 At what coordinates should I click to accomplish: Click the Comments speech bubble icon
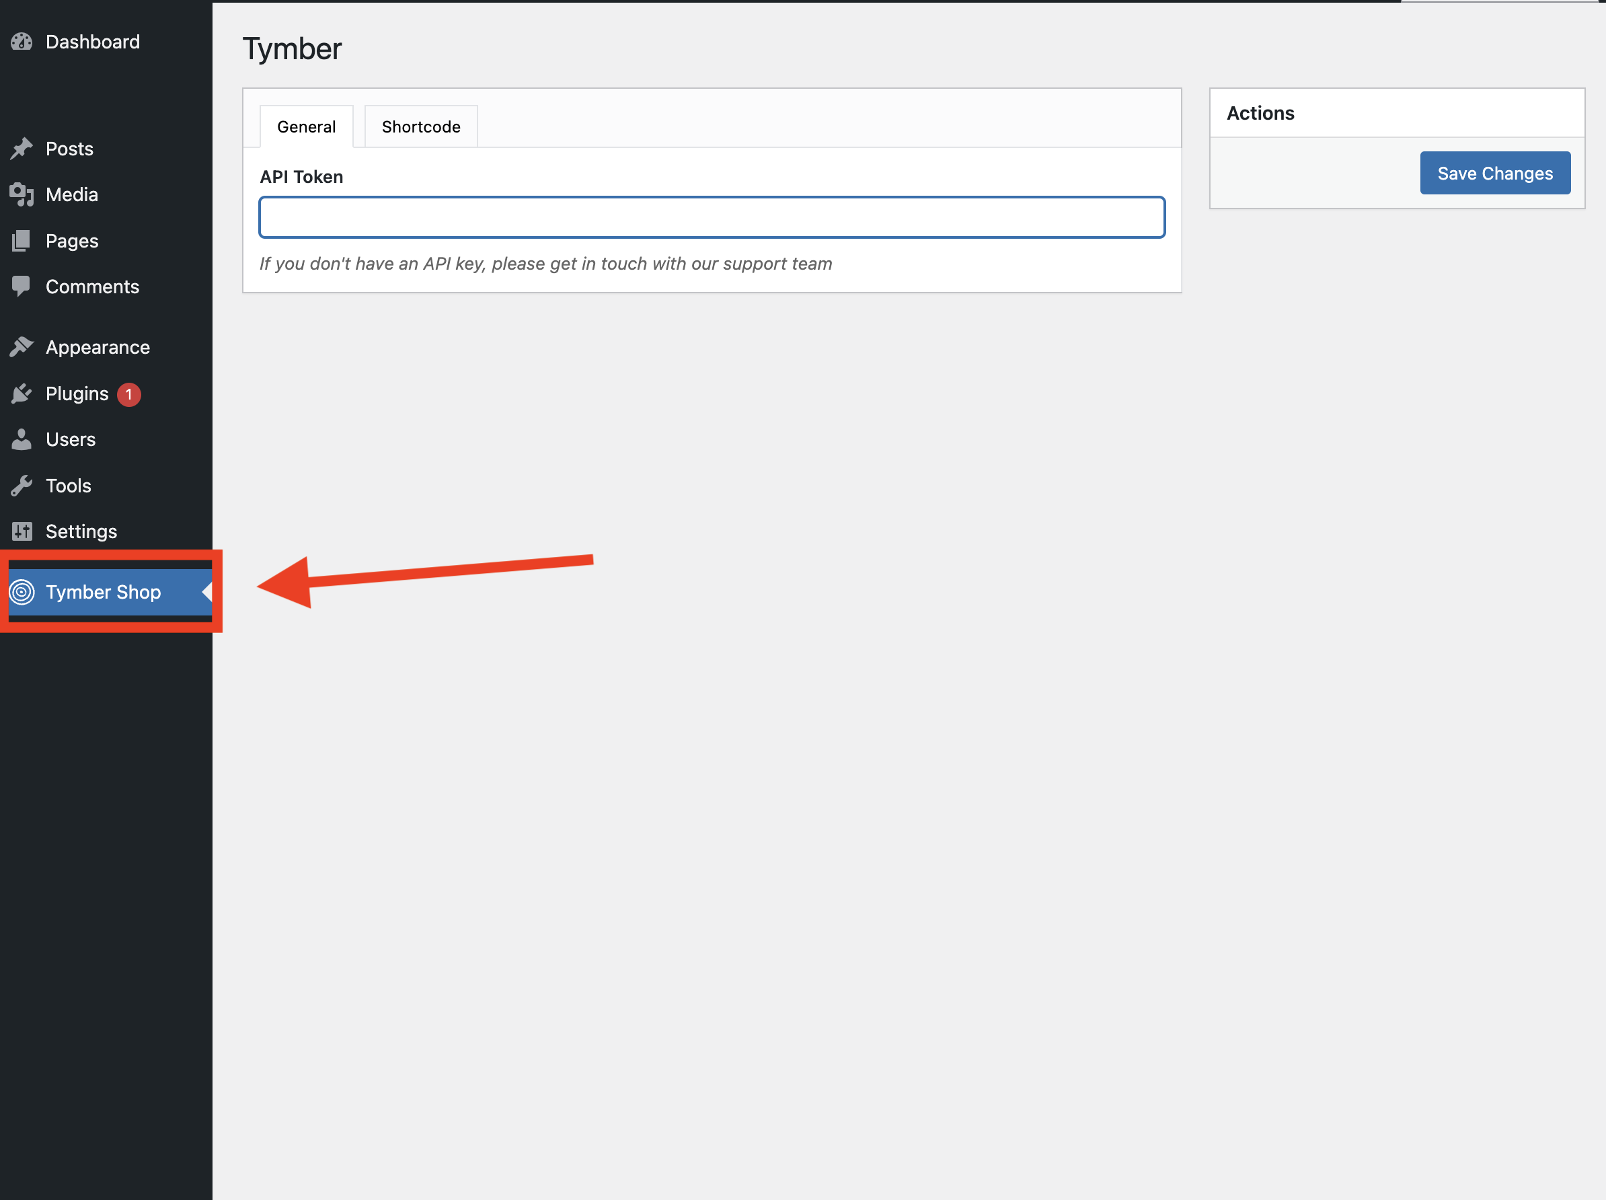(x=22, y=287)
